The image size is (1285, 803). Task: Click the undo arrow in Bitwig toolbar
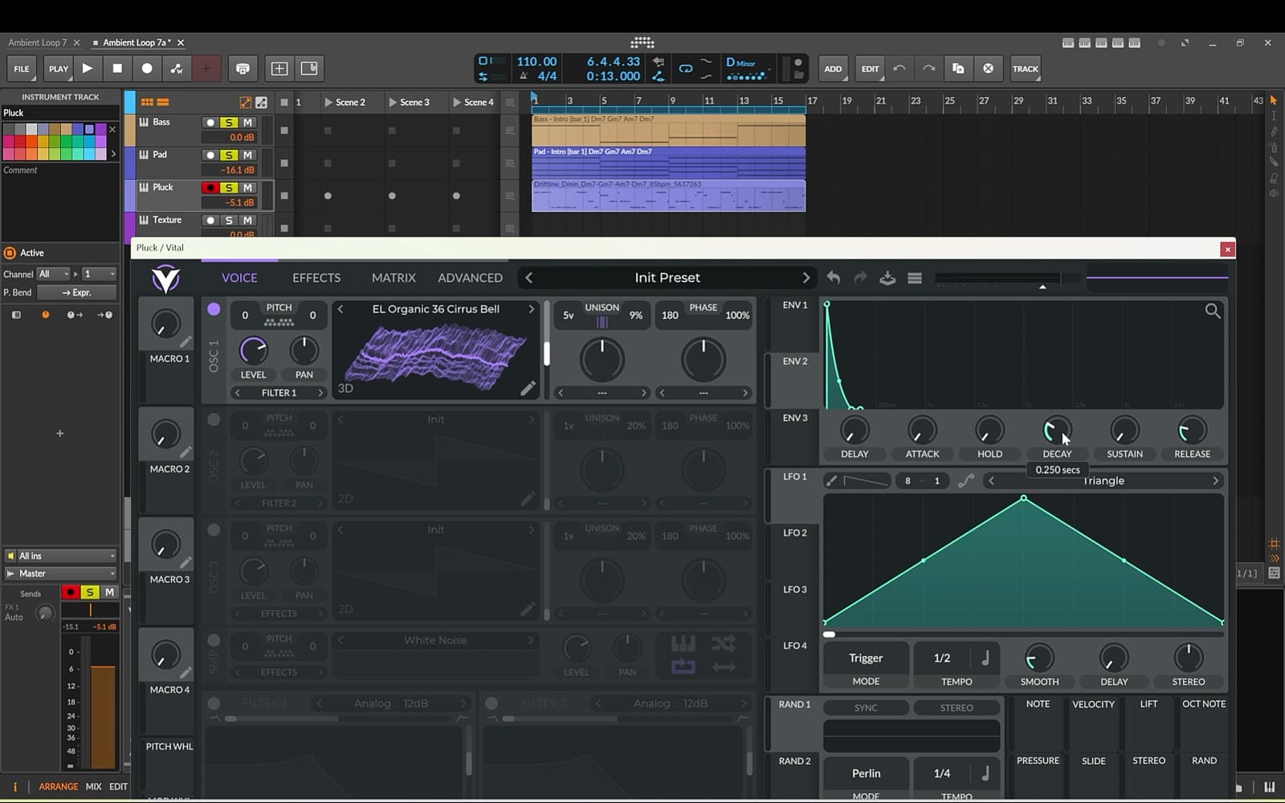pyautogui.click(x=899, y=68)
